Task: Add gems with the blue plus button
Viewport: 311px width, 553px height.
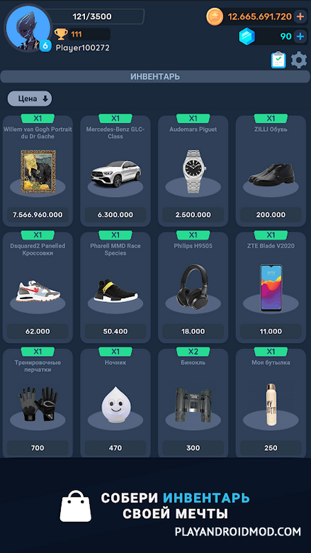Action: tap(300, 36)
